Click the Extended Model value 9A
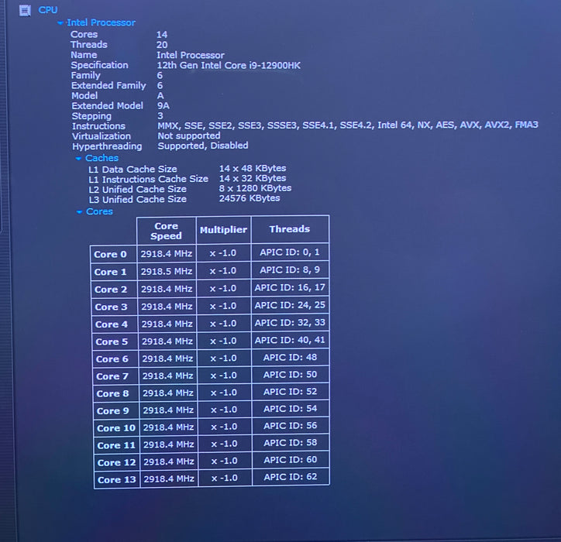 (x=163, y=106)
